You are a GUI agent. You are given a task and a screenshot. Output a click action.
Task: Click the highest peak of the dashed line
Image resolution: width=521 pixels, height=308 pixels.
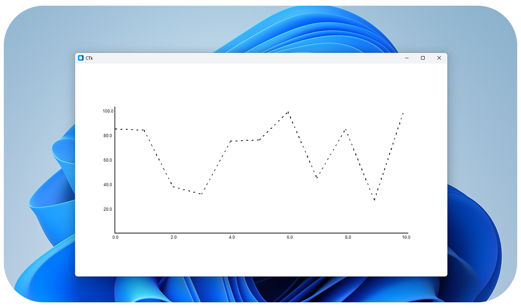(287, 111)
